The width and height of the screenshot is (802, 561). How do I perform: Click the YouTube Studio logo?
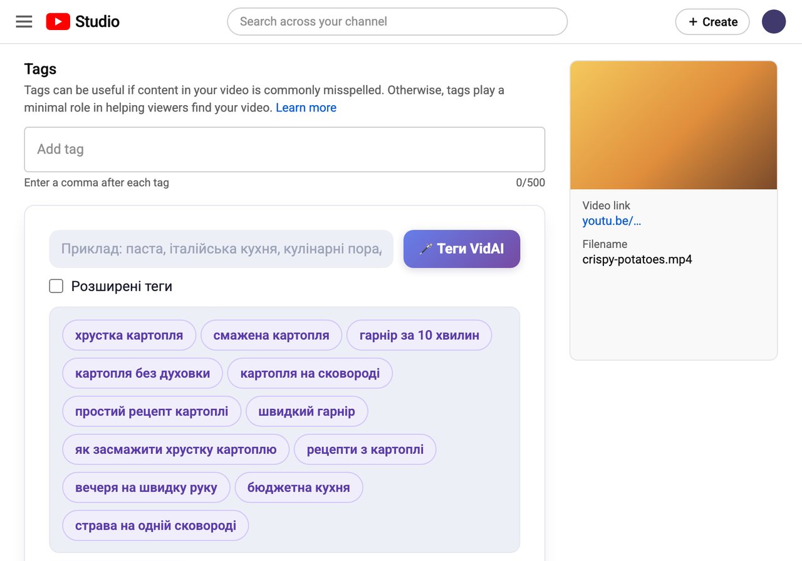click(83, 22)
